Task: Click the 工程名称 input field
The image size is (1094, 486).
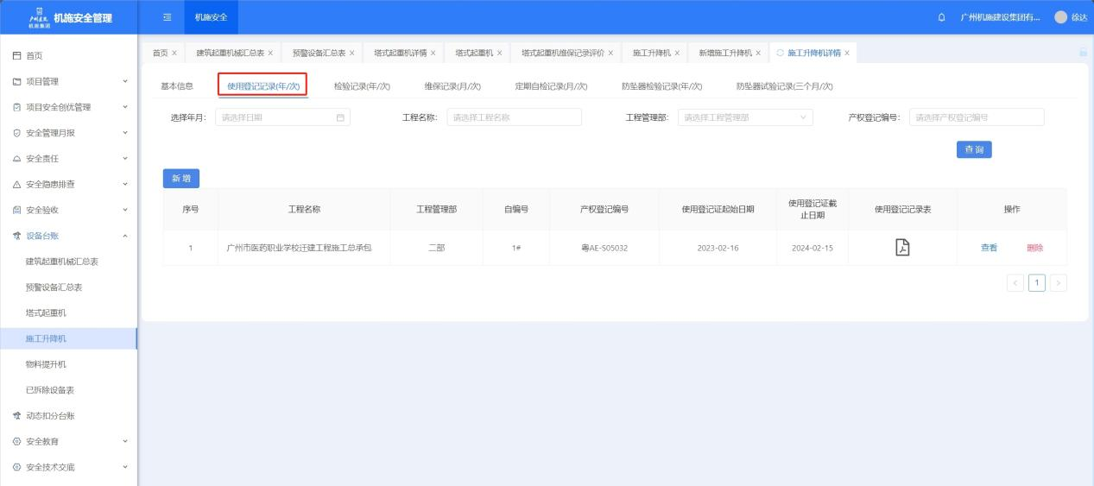Action: 514,117
